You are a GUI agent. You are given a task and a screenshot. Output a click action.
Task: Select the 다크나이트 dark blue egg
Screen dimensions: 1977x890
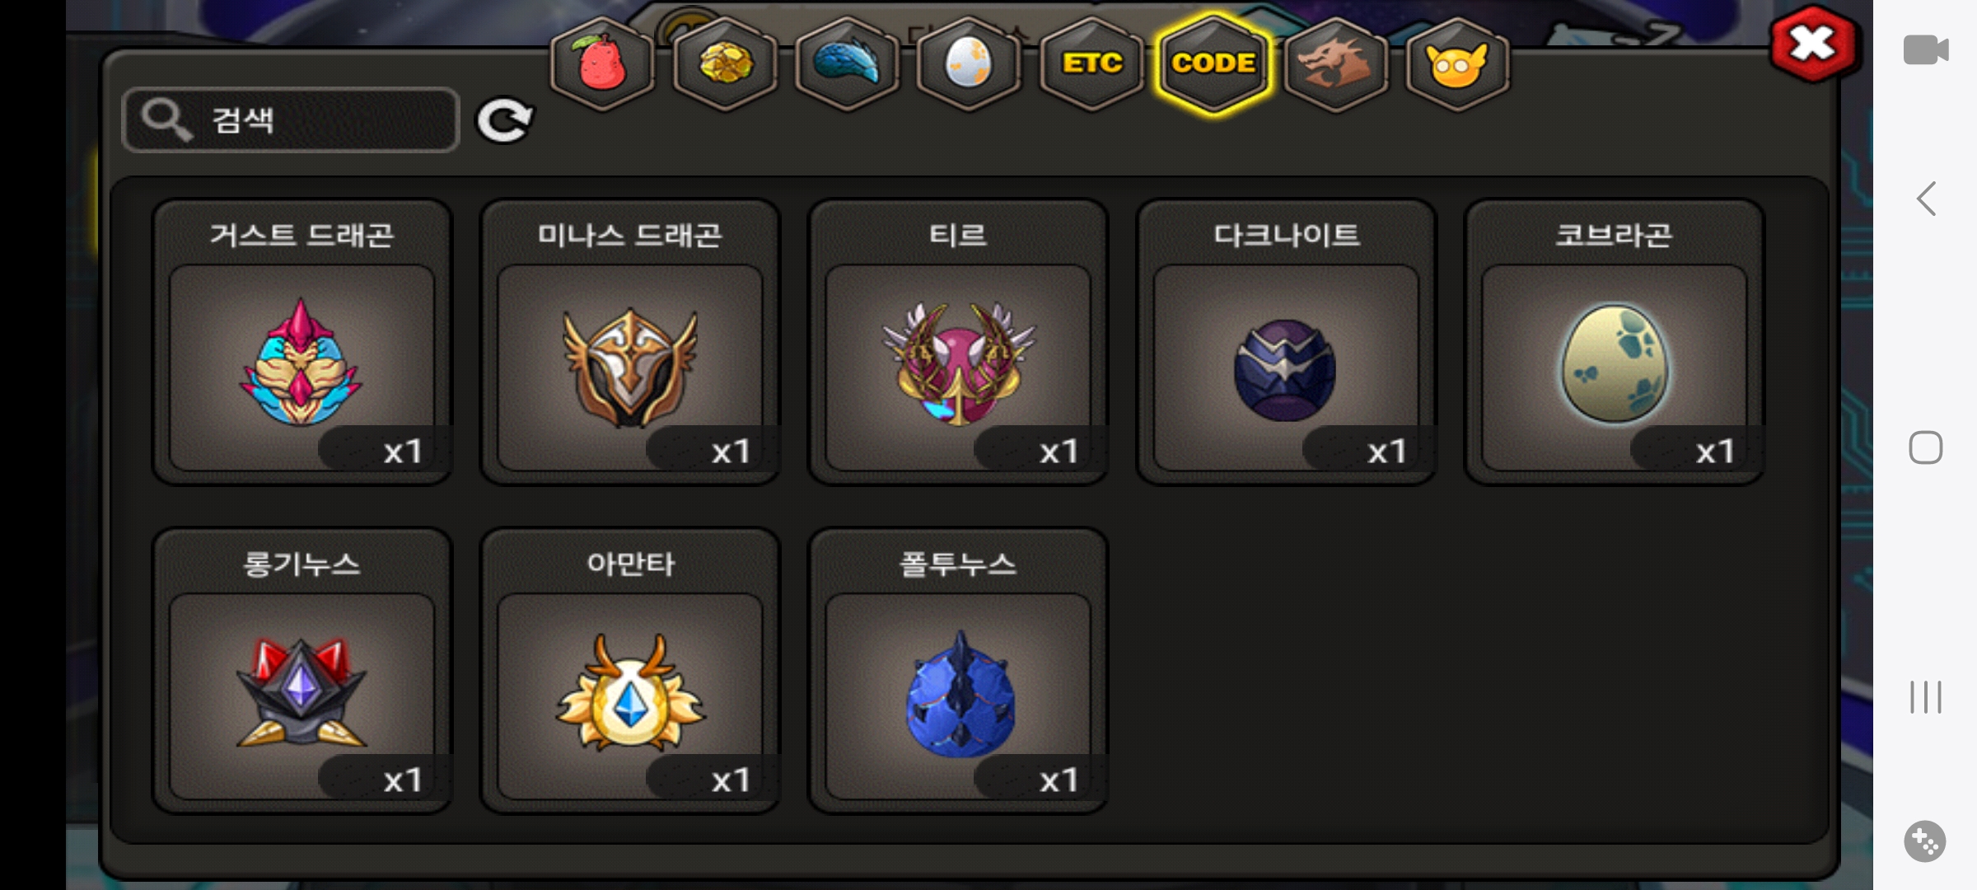pos(1286,342)
